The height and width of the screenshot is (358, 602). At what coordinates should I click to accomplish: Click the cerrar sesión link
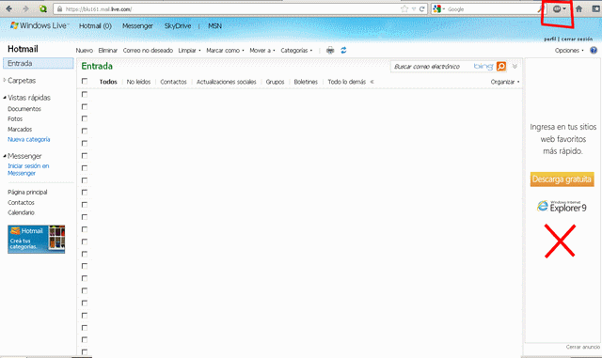point(577,39)
